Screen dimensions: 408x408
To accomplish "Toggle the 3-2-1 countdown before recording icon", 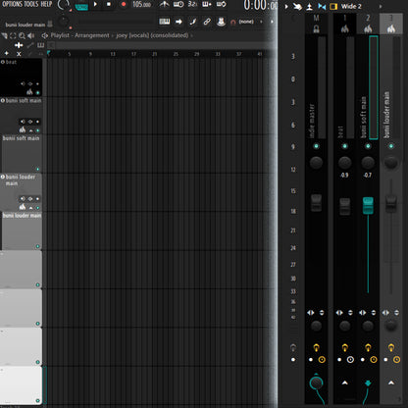I will pyautogui.click(x=192, y=4).
